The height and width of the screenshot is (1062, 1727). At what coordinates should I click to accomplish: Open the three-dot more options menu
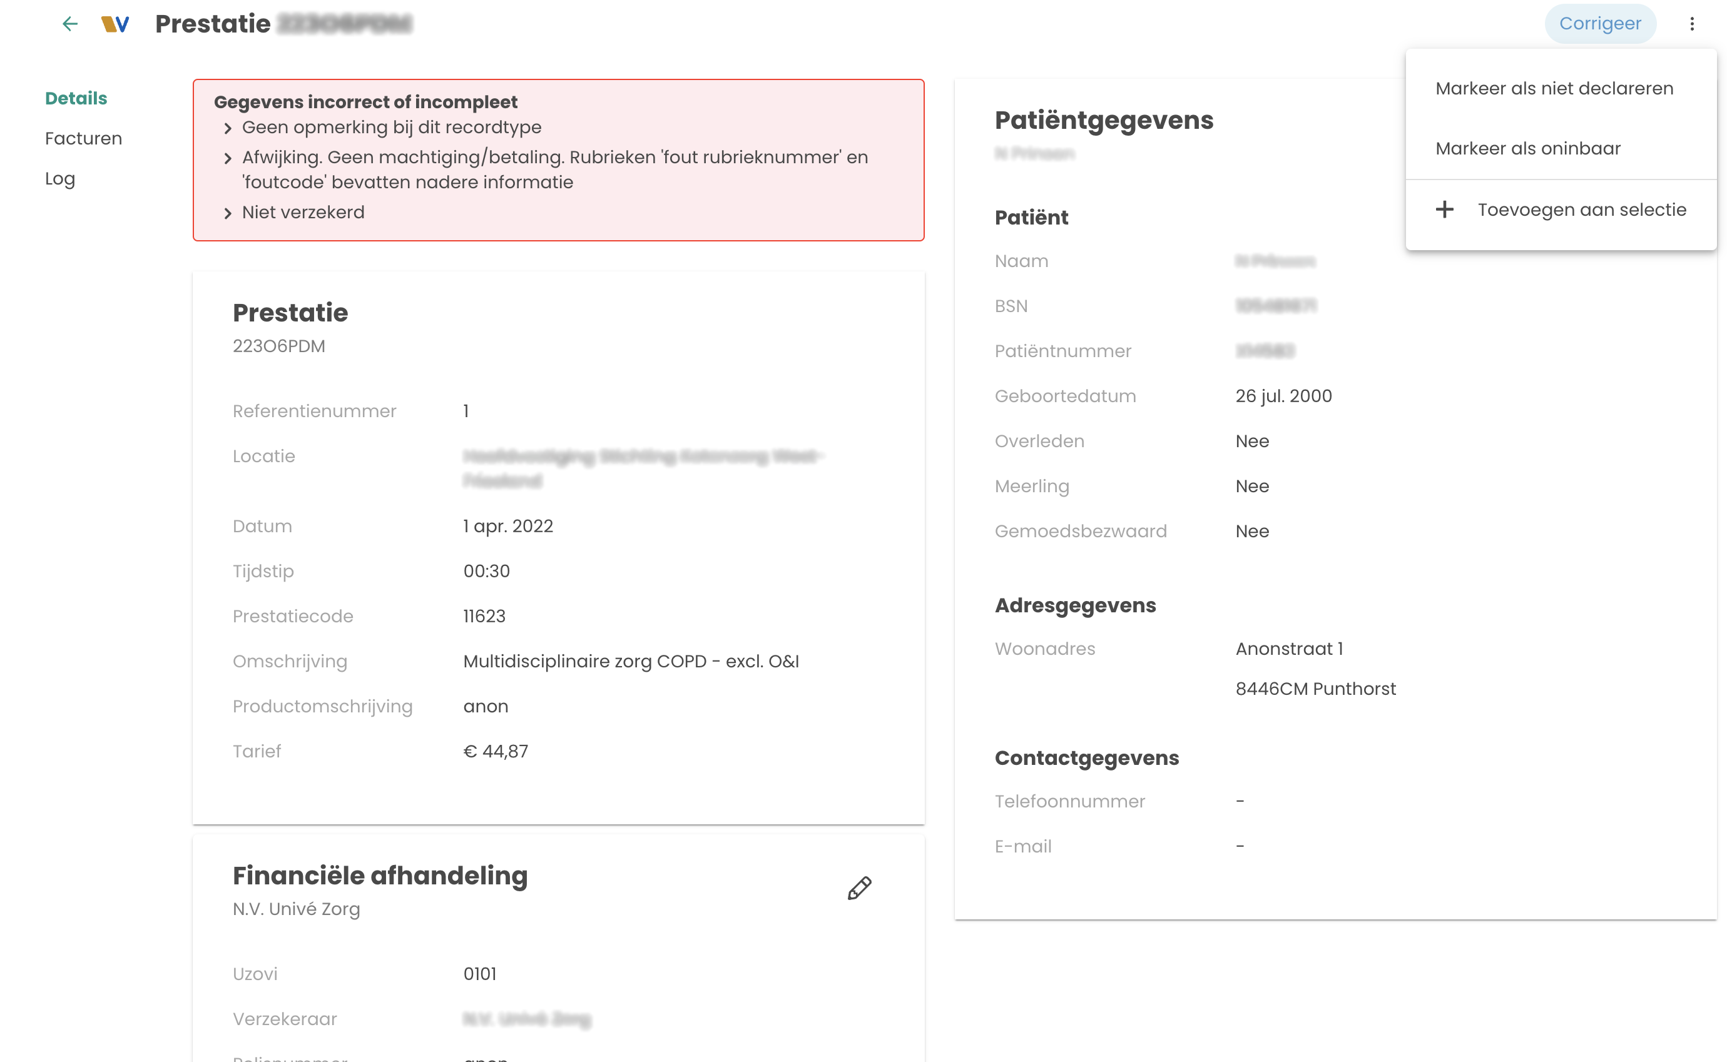pos(1692,24)
